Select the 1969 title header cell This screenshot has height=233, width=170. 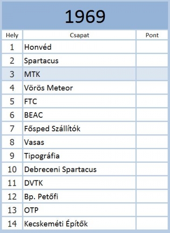coord(85,15)
